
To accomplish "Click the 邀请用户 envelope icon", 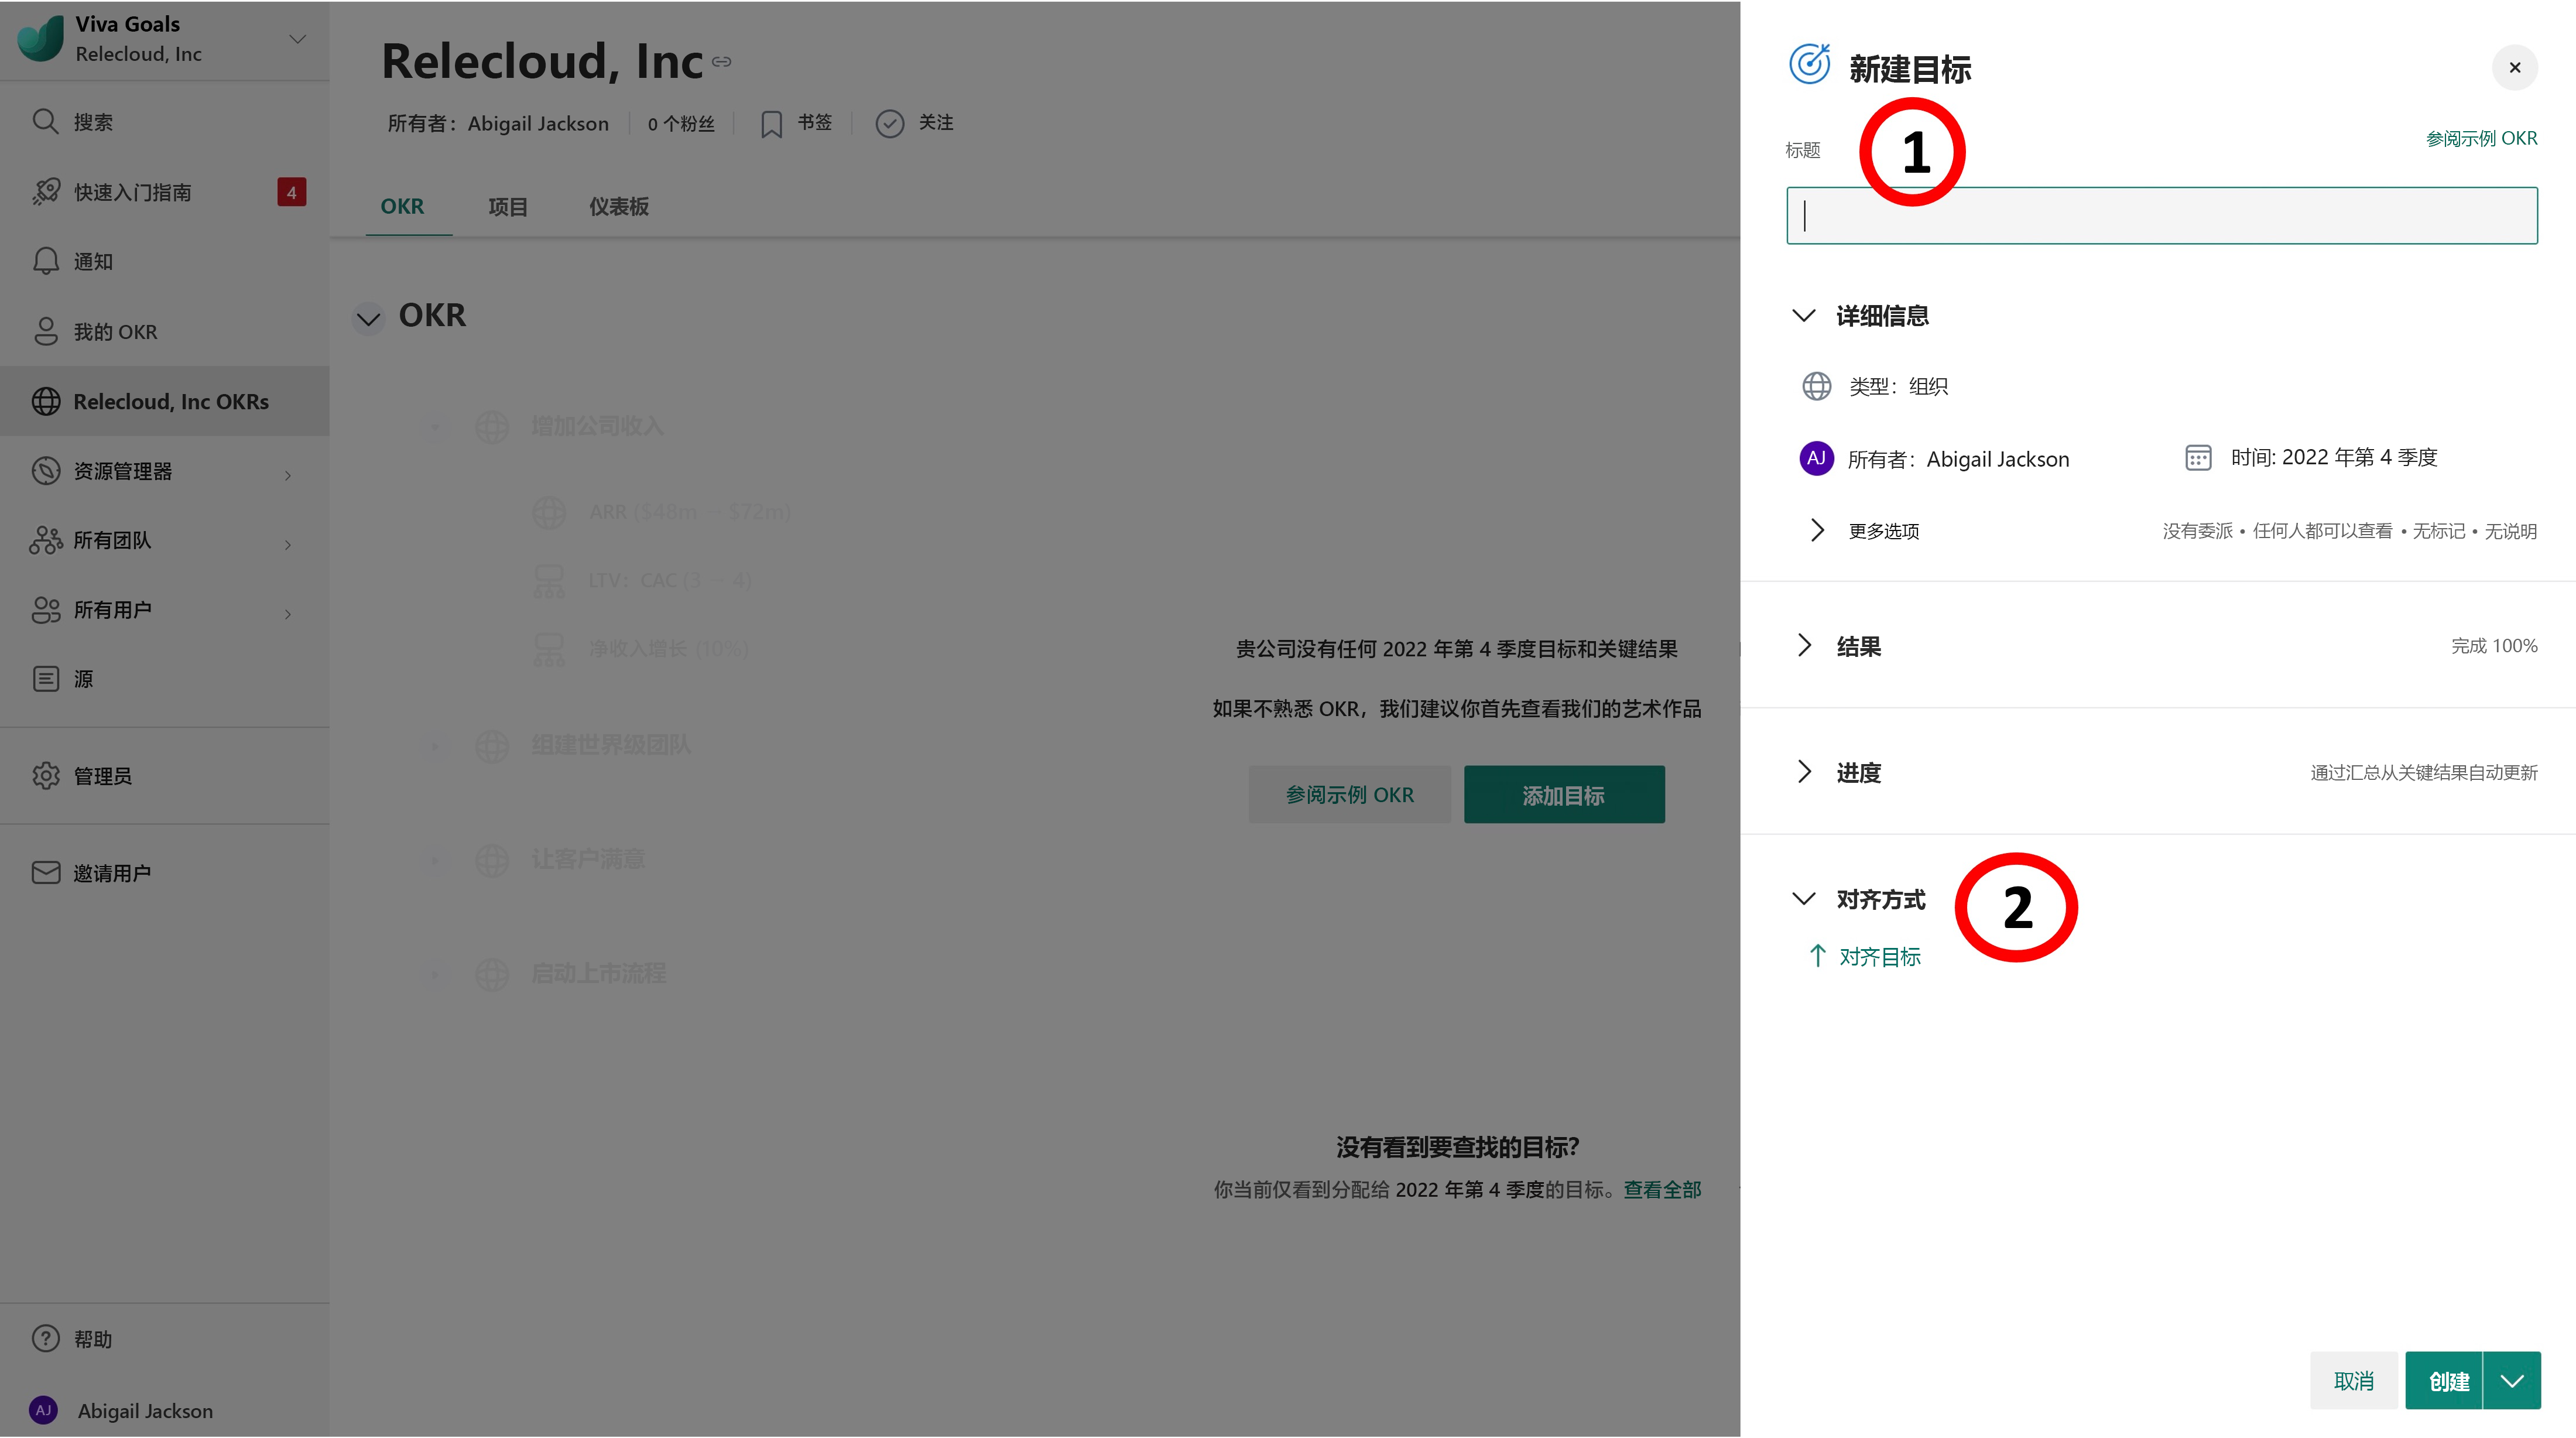I will pos(45,872).
